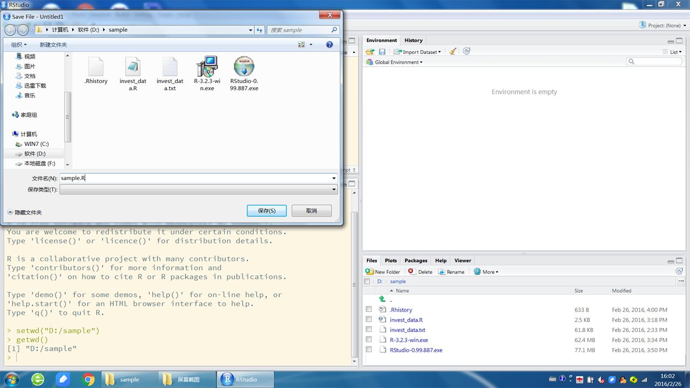Screen dimensions: 690x388
Task: Open the address bar path dropdown arrow
Action: point(251,30)
